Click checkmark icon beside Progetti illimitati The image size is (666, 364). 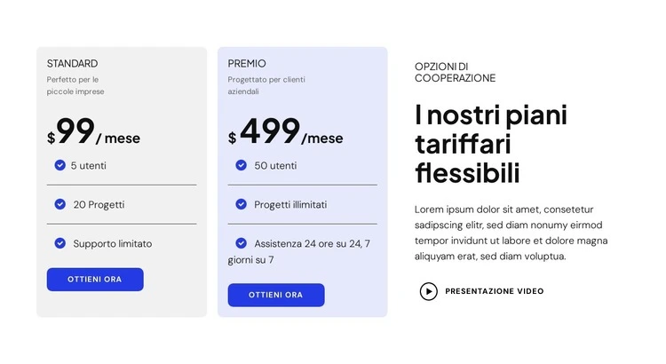(241, 204)
